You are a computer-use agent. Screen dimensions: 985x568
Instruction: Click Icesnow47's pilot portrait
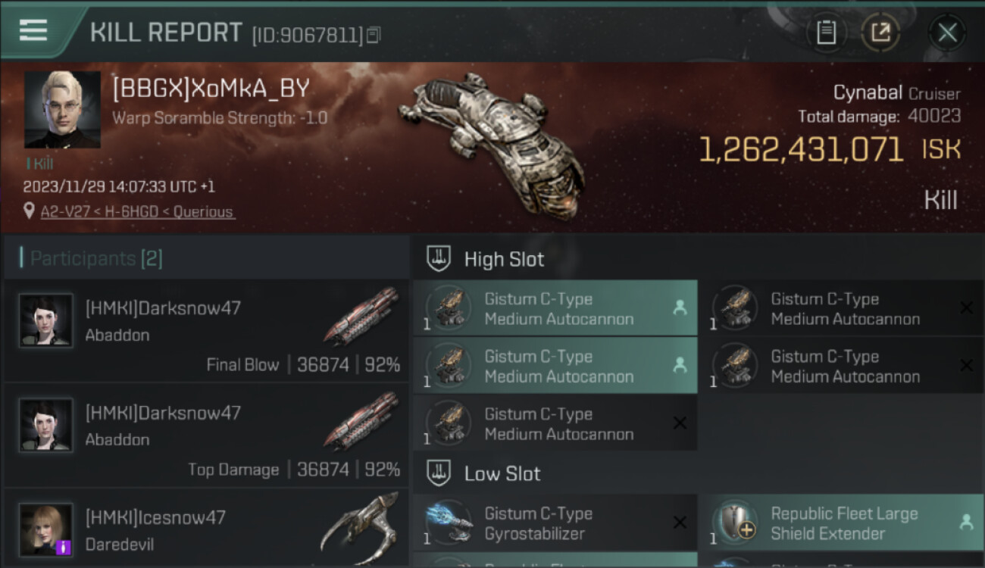[x=46, y=529]
